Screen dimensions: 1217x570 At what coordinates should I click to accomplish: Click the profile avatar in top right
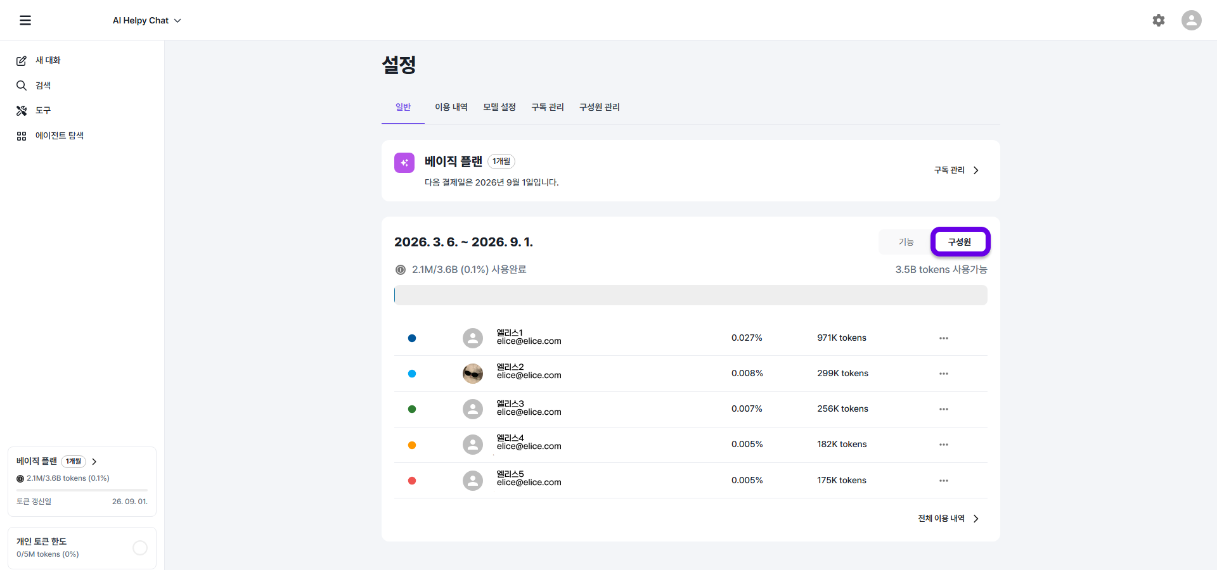[x=1192, y=20]
